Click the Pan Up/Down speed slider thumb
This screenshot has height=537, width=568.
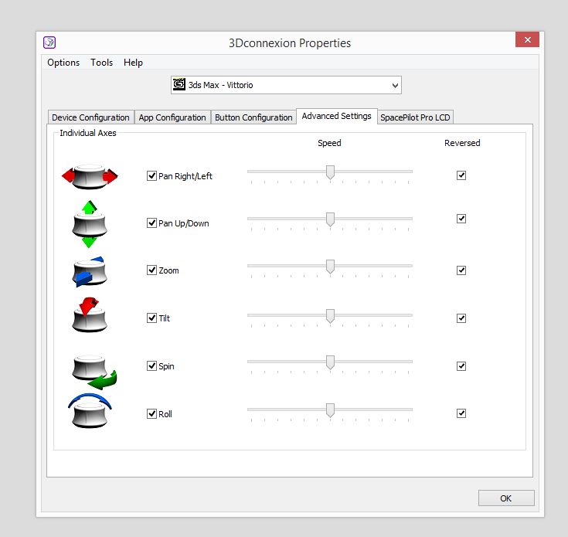pos(330,219)
